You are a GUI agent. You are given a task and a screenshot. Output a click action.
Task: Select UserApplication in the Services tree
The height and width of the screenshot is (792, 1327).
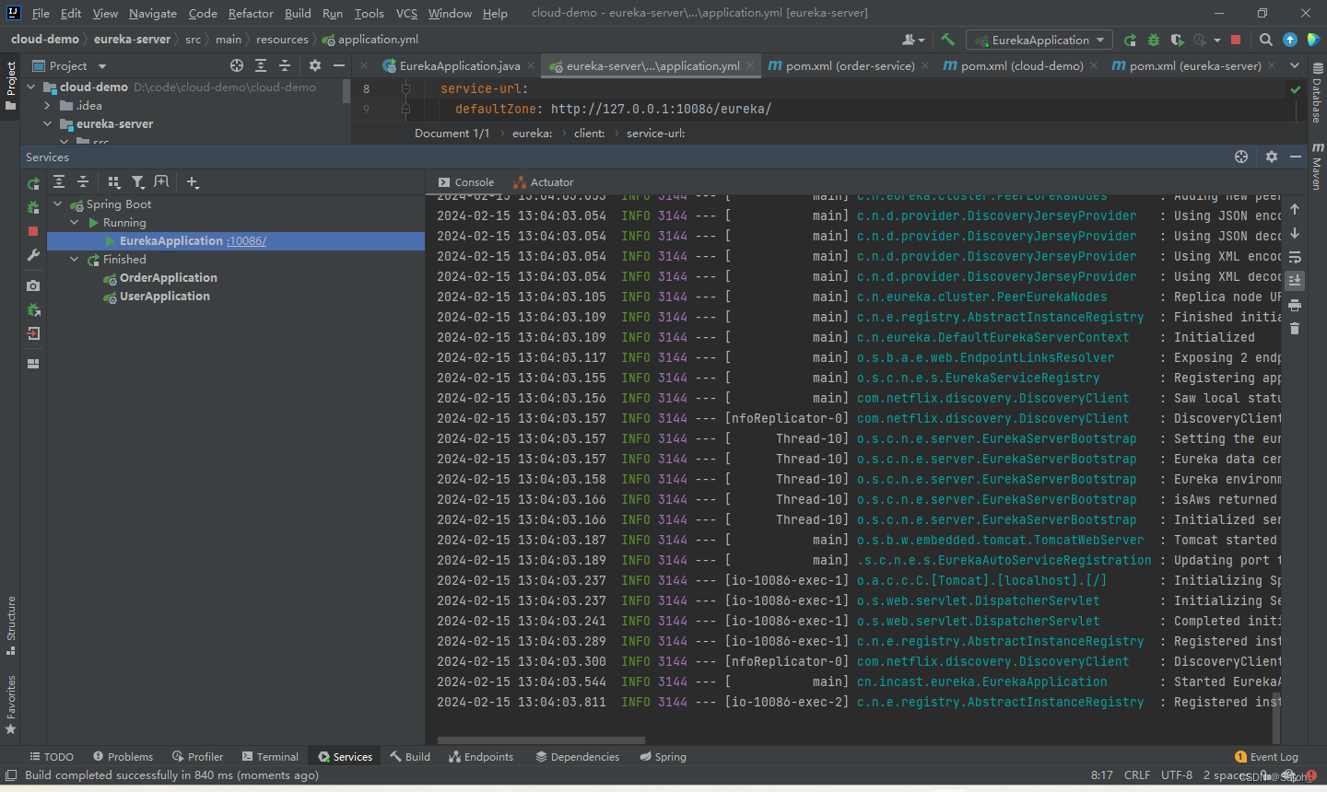coord(164,297)
